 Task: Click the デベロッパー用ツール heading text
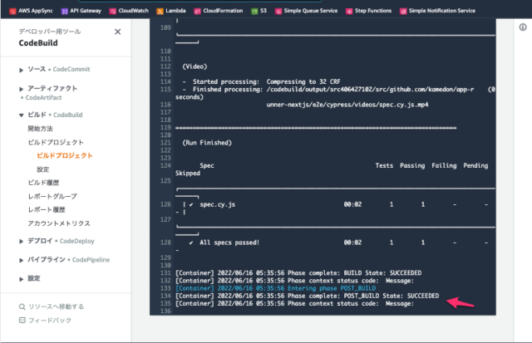click(50, 32)
